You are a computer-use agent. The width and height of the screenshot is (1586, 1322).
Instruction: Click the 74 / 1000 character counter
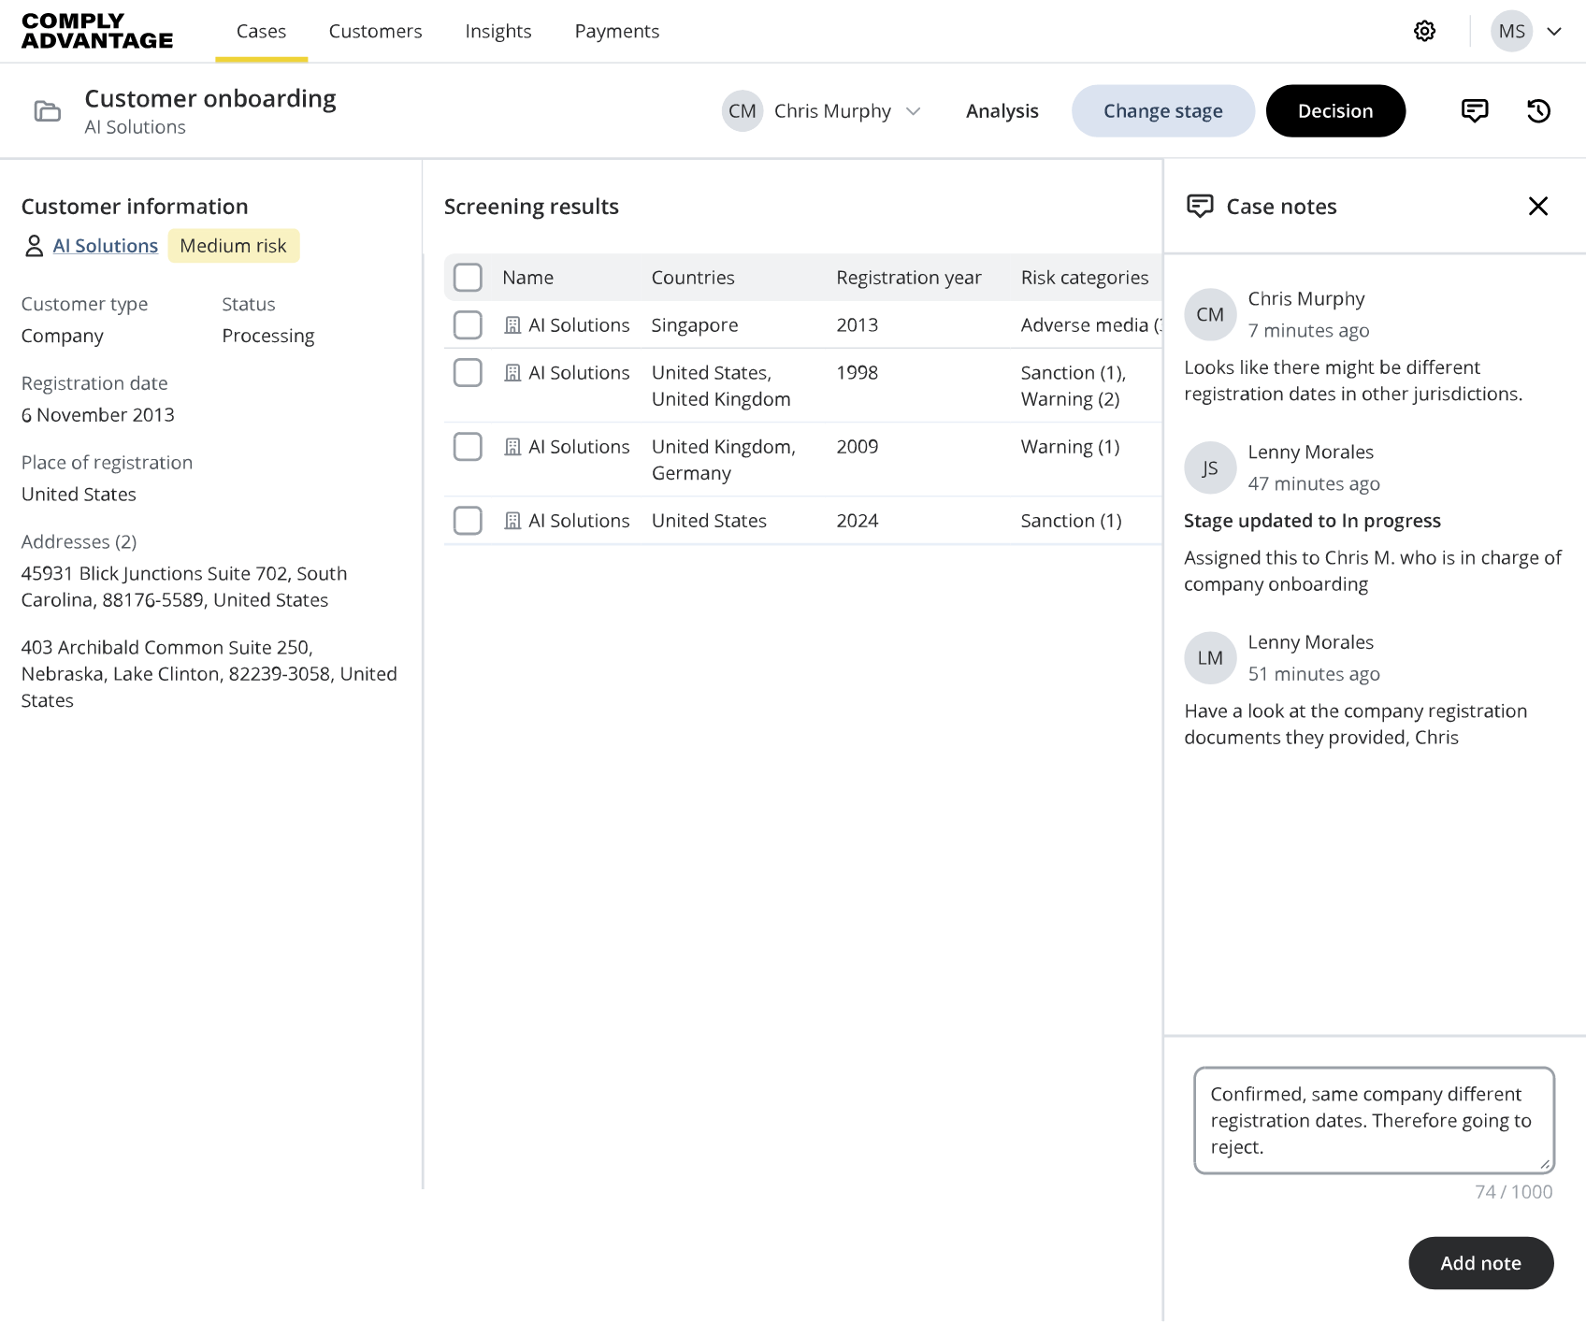point(1513,1192)
